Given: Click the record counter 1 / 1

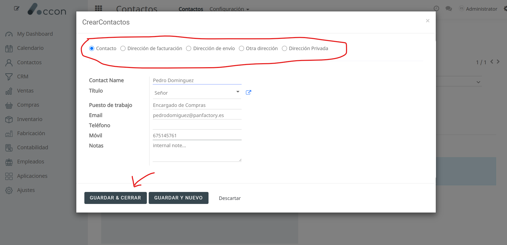Looking at the screenshot, I should click(481, 62).
